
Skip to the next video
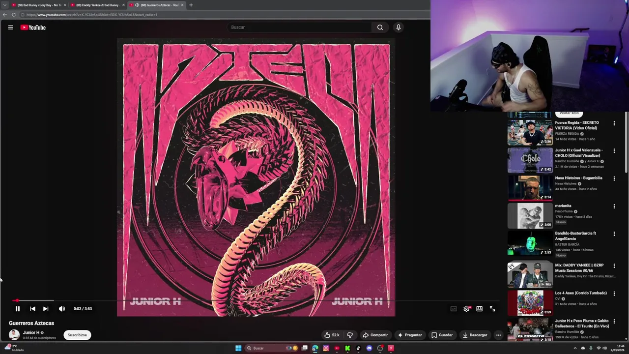tap(46, 309)
